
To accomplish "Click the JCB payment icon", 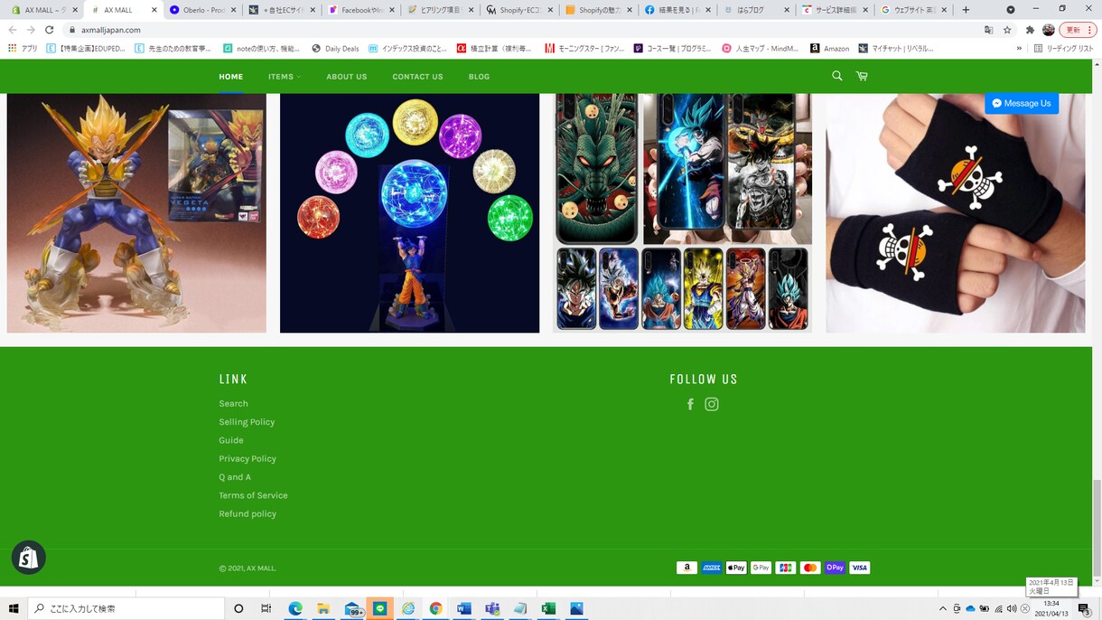I will [x=786, y=568].
